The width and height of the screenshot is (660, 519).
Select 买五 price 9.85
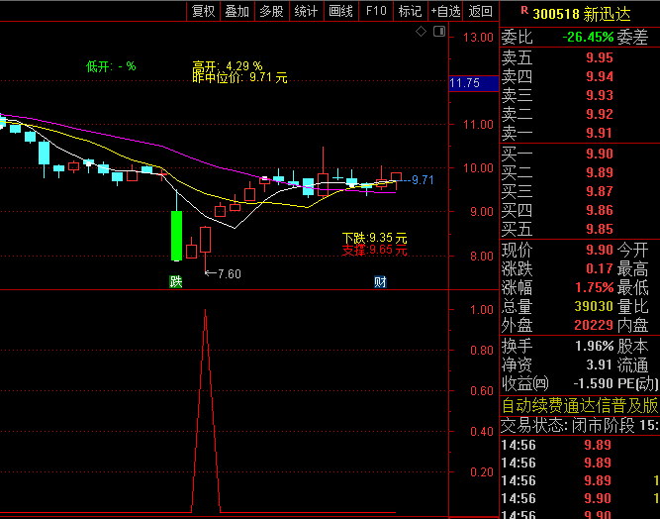click(600, 229)
